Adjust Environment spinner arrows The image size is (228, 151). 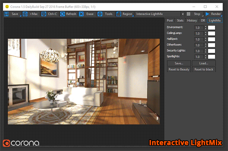206,28
